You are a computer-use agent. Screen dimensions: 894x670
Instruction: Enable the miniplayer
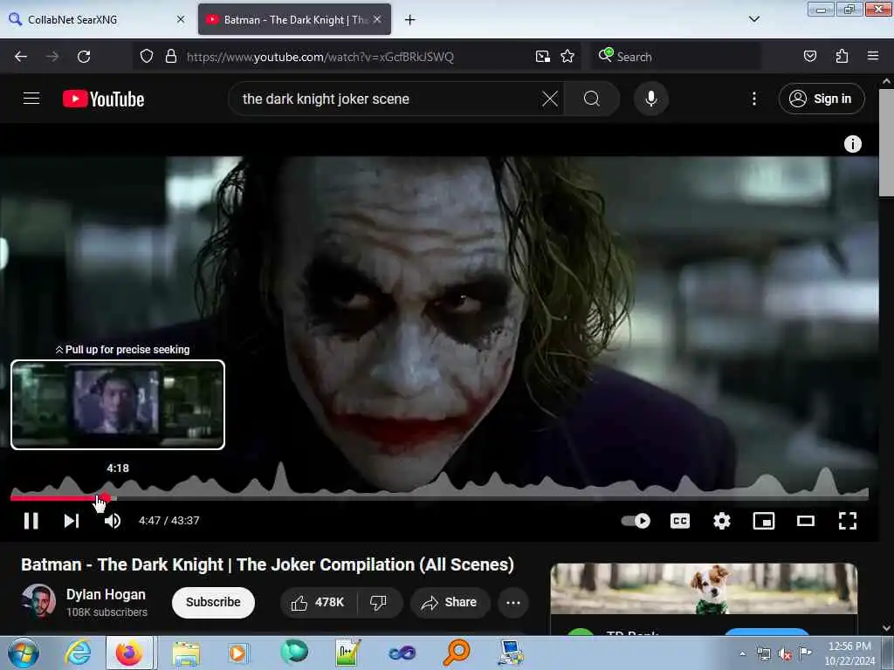pyautogui.click(x=763, y=520)
